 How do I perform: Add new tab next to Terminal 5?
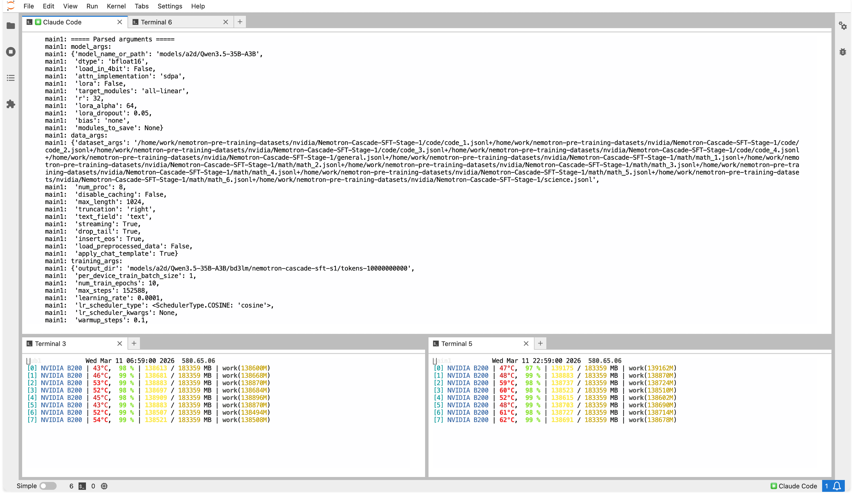(x=540, y=344)
